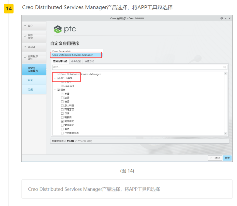The width and height of the screenshot is (237, 206).
Task: Enable the 繁体中文 language checkbox
Action: point(62,125)
